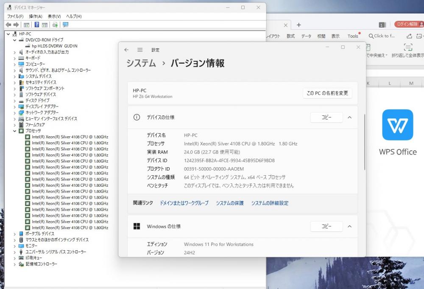Image resolution: width=424 pixels, height=289 pixels.
Task: Open the 表示(V) menu
Action: pyautogui.click(x=54, y=16)
